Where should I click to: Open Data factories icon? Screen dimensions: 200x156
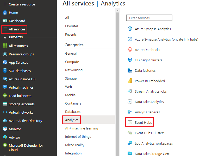tap(130, 70)
